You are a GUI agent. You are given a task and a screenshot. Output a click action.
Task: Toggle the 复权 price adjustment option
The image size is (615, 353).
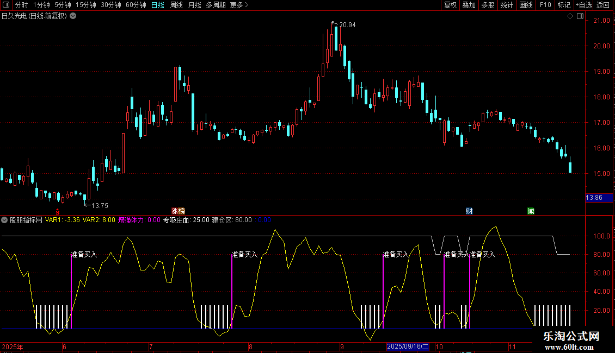(x=450, y=5)
